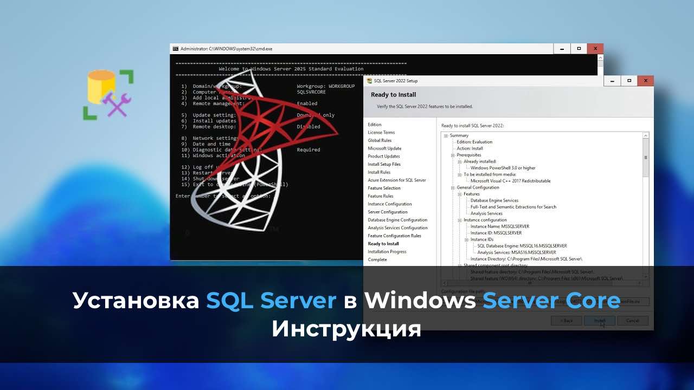Click '11) Windows activation' line in cmd
Screen dimensions: 694x390
coord(213,155)
